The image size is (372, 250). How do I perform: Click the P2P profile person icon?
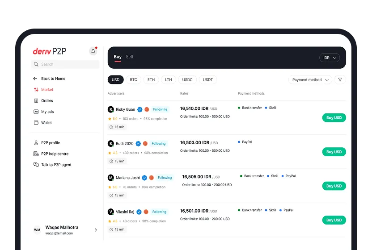pyautogui.click(x=36, y=143)
